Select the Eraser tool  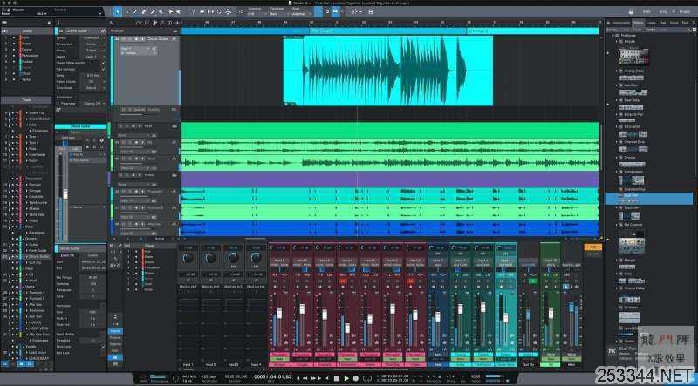click(x=144, y=11)
